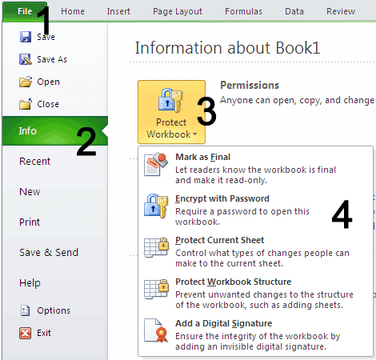Image resolution: width=376 pixels, height=360 pixels.
Task: Click 'Let readers know the workbook is final' text
Action: pyautogui.click(x=255, y=170)
